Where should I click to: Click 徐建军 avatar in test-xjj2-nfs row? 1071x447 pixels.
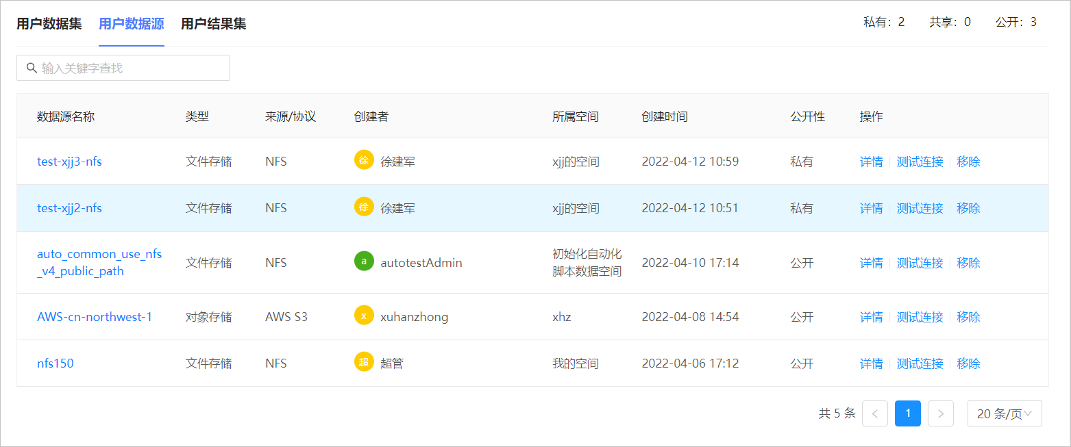364,207
